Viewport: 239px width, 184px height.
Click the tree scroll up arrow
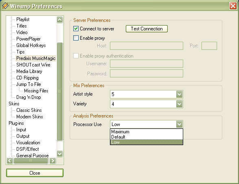point(59,19)
